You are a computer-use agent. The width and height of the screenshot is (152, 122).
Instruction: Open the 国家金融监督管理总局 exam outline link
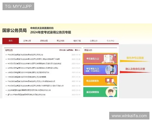pyautogui.click(x=29, y=90)
